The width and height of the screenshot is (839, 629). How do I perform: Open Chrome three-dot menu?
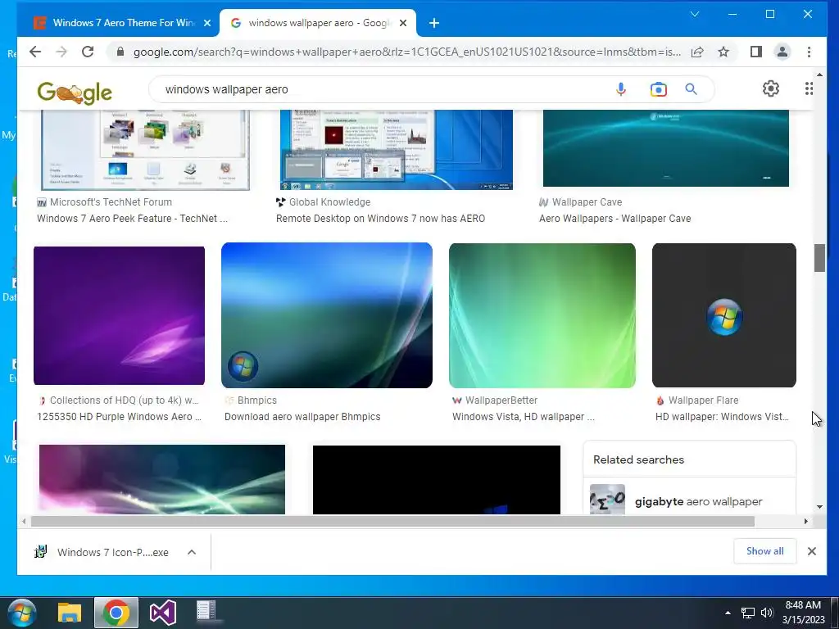809,52
